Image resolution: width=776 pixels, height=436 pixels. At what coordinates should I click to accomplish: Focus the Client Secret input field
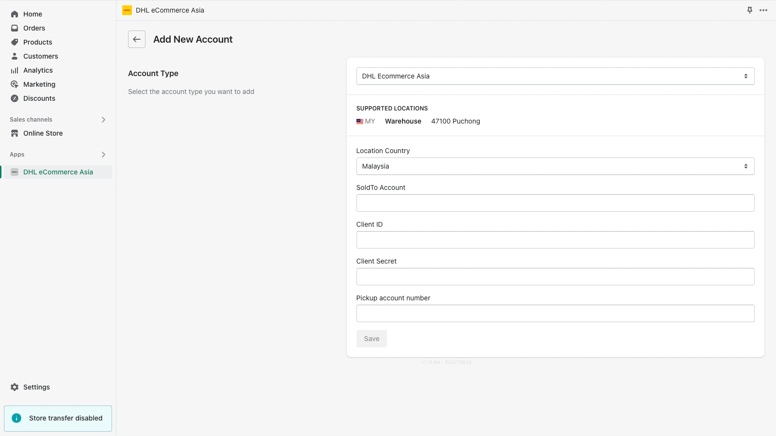coord(555,277)
